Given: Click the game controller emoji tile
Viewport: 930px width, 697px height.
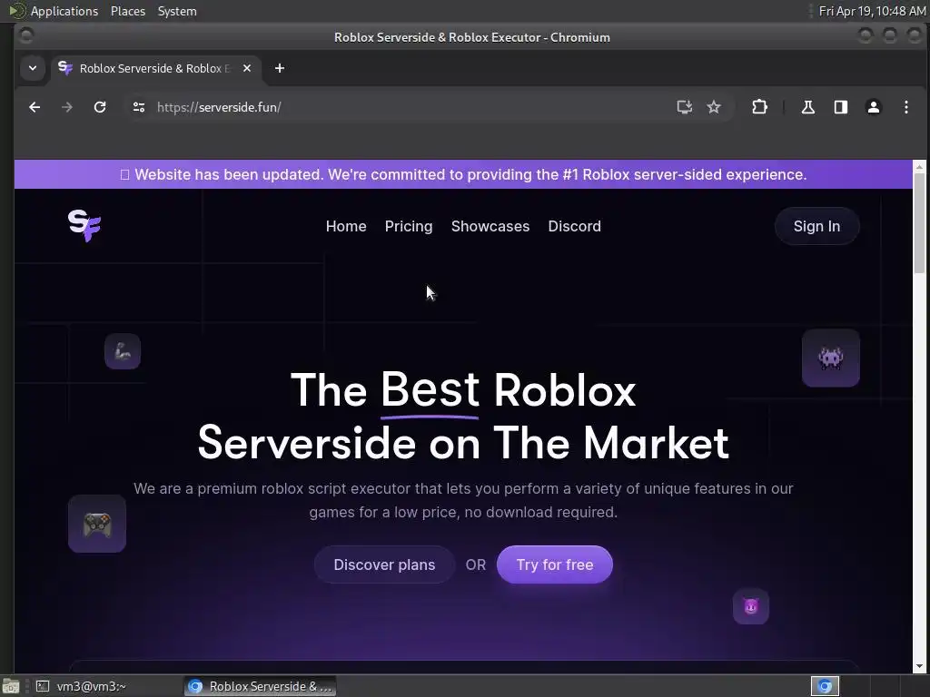Looking at the screenshot, I should [x=97, y=524].
